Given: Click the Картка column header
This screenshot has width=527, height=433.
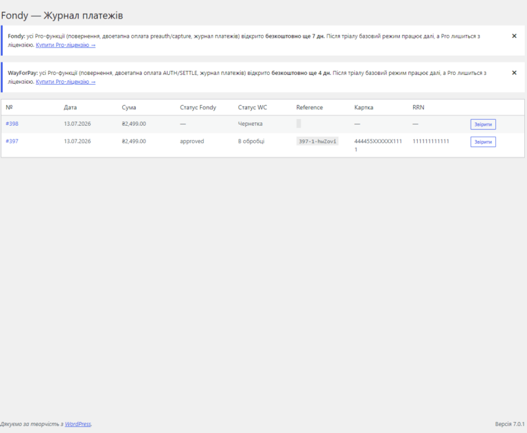Looking at the screenshot, I should [x=364, y=107].
